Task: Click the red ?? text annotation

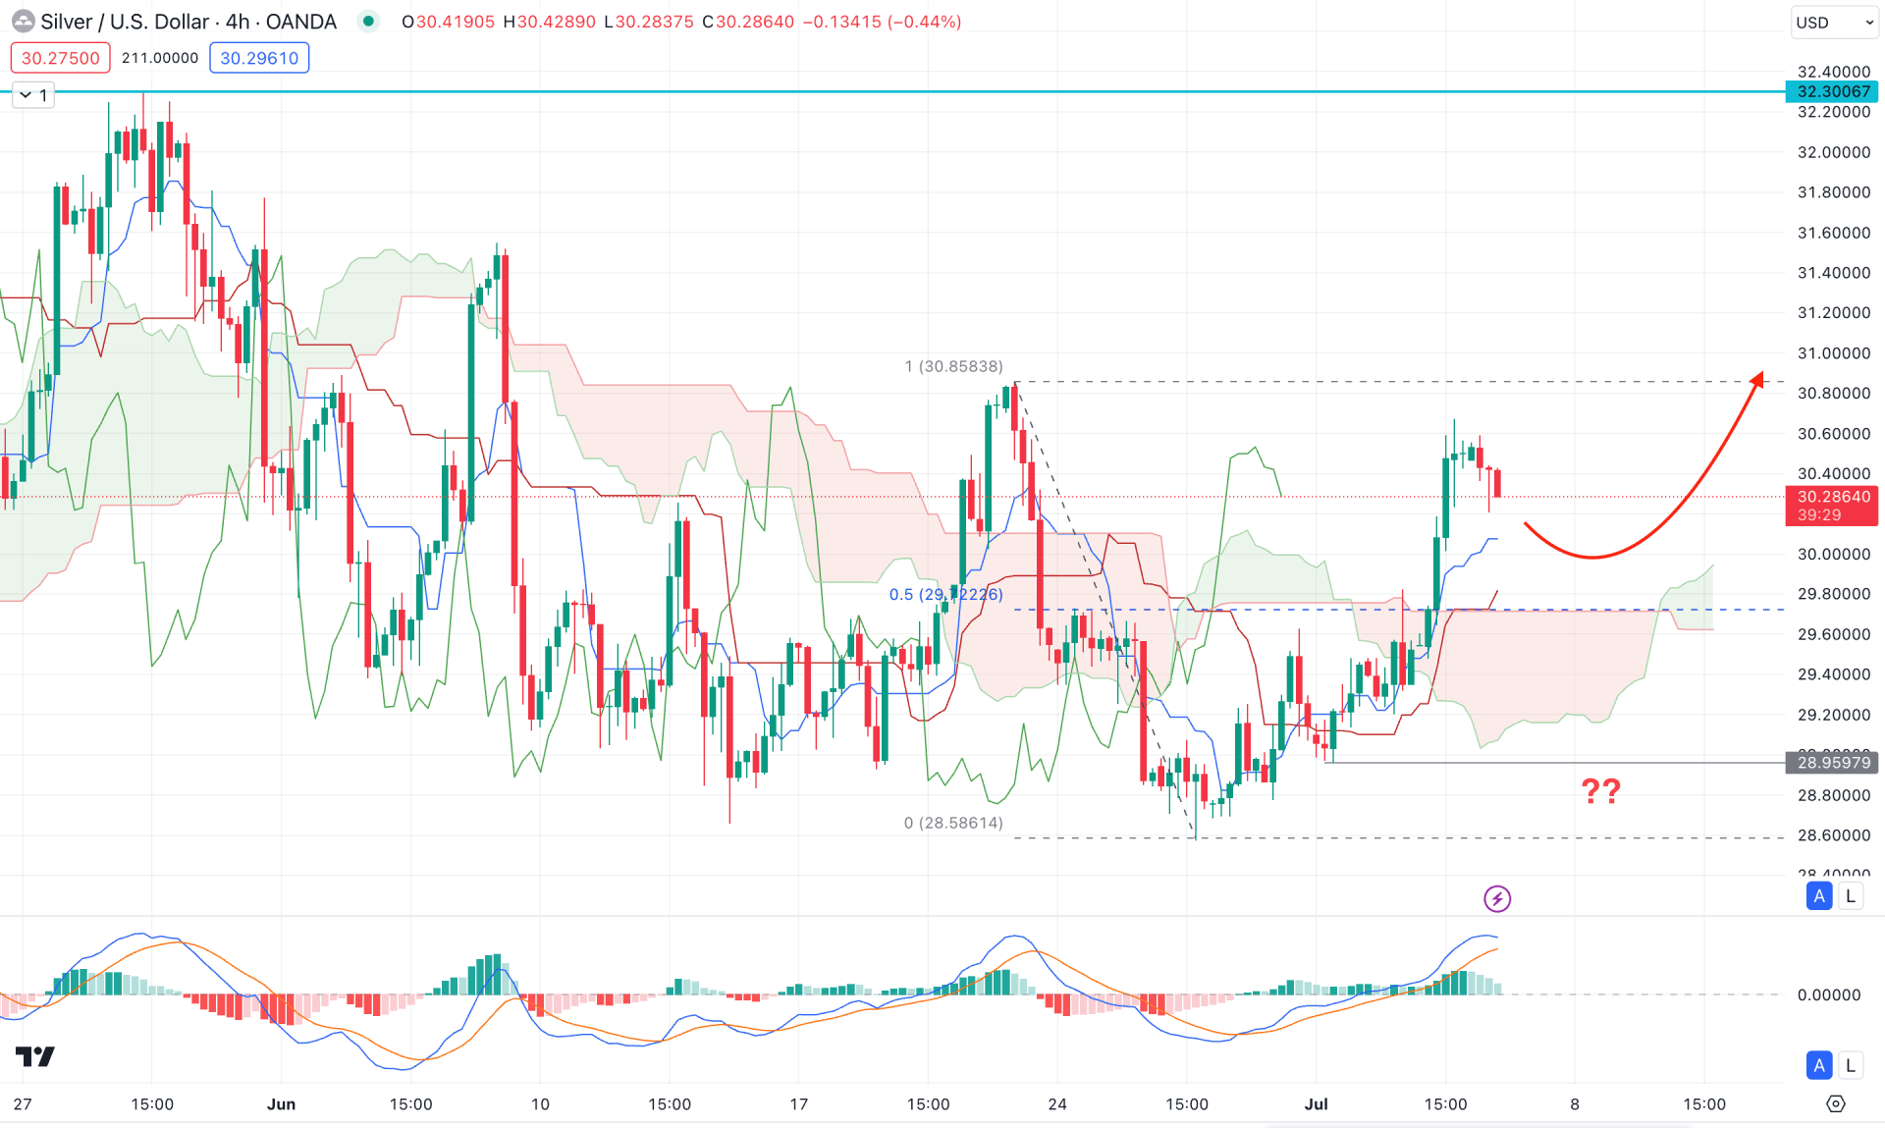Action: click(x=1600, y=791)
